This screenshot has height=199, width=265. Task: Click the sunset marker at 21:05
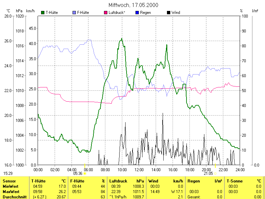point(216,173)
